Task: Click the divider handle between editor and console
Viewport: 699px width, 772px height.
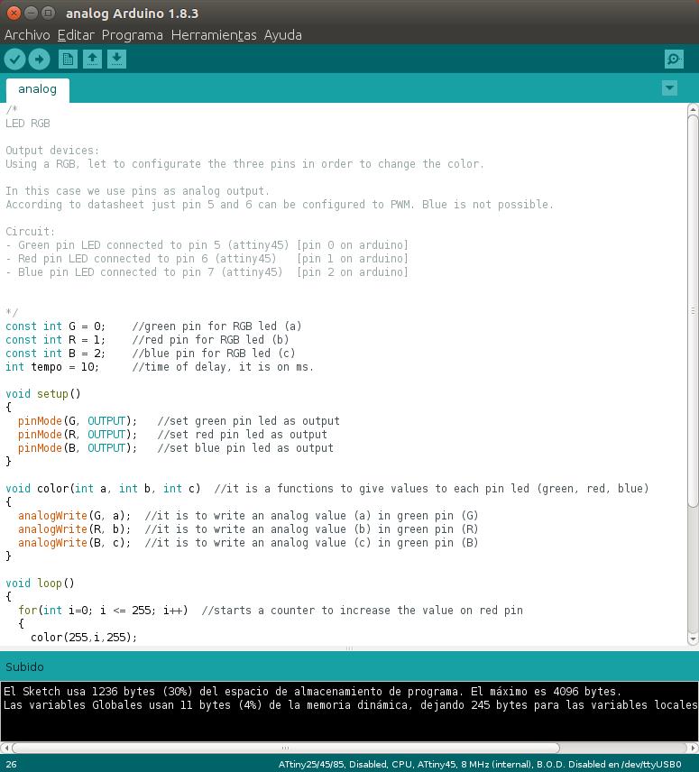Action: click(349, 648)
